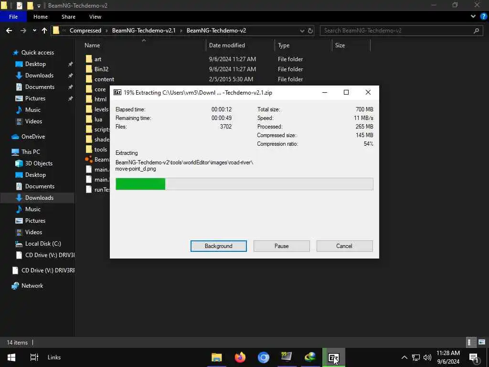Open Quick Access Toolbar customize dropdown
The image size is (489, 367).
pyautogui.click(x=39, y=6)
